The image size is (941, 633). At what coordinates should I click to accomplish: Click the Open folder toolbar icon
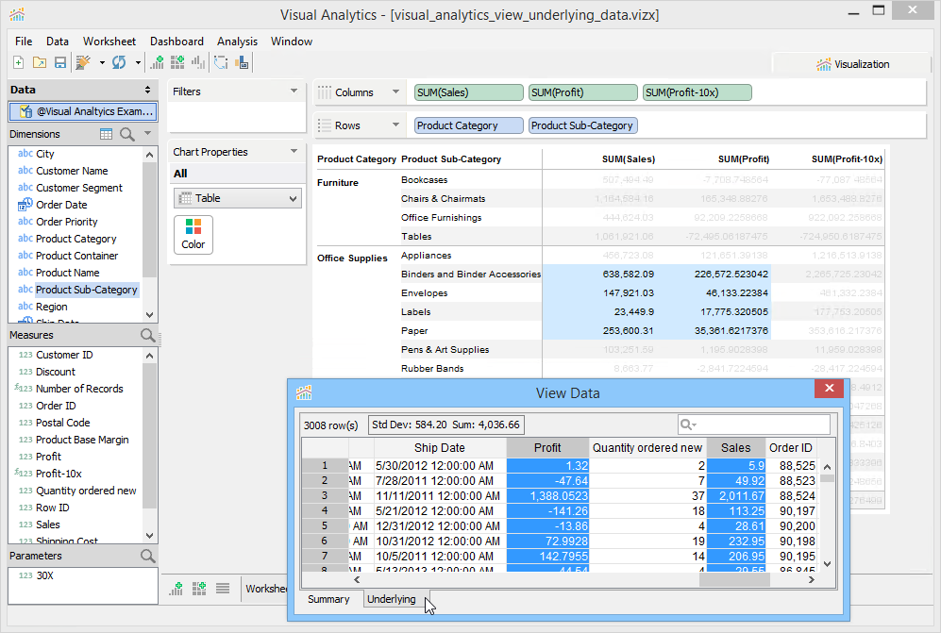(x=39, y=63)
